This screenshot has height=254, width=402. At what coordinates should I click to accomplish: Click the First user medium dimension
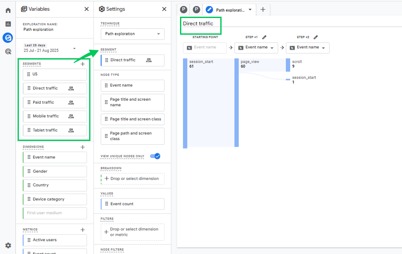pos(55,213)
